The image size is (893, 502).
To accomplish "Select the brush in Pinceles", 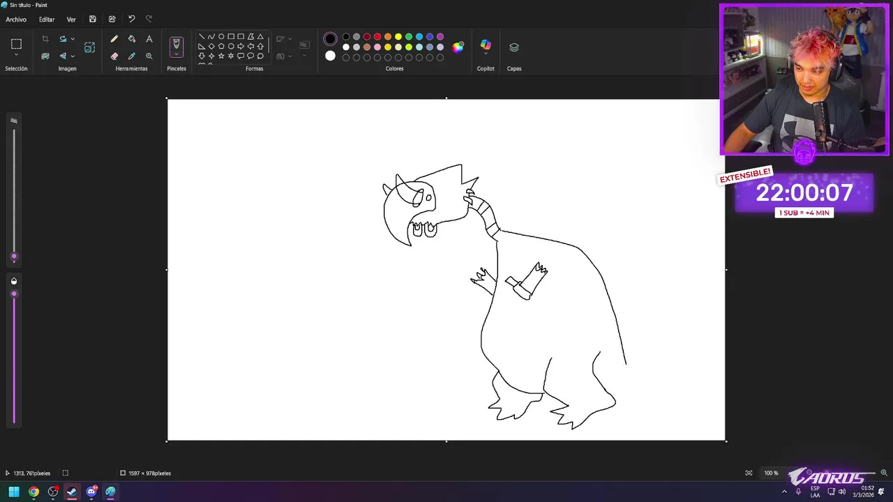I will (x=176, y=44).
